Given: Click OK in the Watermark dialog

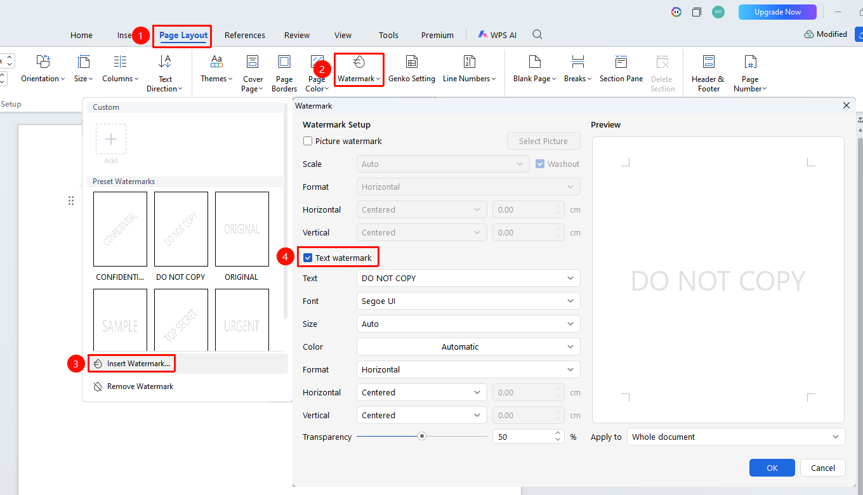Looking at the screenshot, I should point(772,468).
